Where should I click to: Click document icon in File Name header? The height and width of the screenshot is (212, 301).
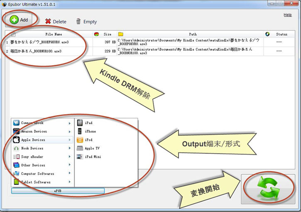point(13,34)
